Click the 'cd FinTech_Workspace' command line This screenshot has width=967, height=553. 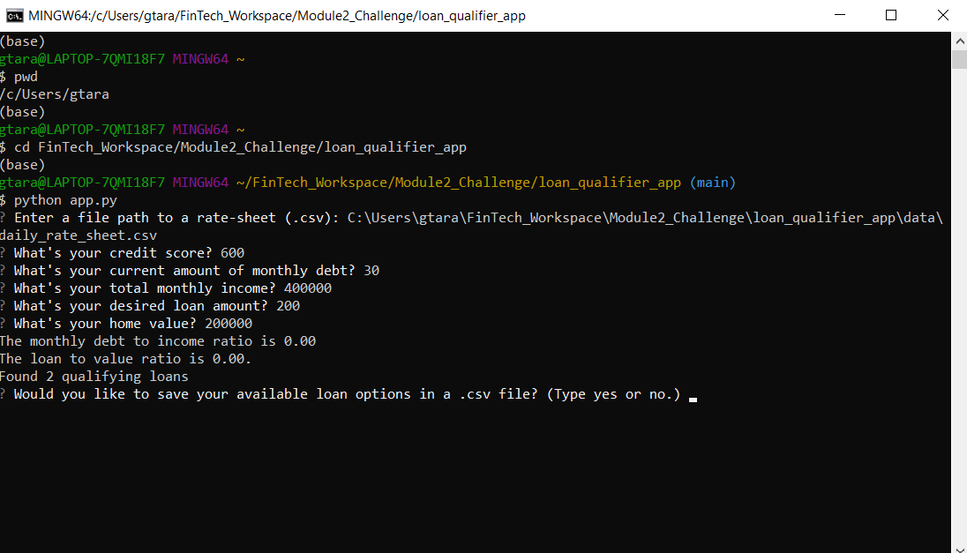click(x=233, y=147)
